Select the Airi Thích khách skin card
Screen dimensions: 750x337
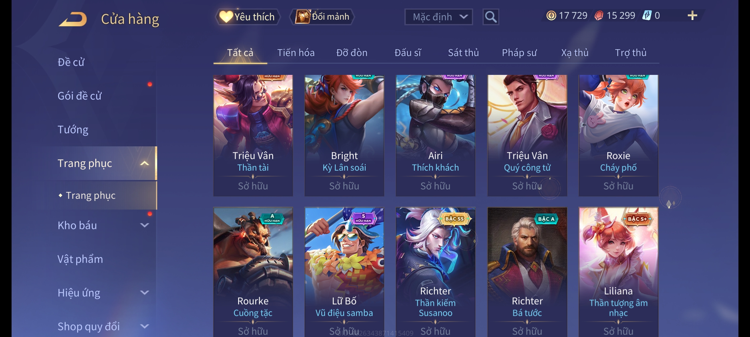point(435,135)
